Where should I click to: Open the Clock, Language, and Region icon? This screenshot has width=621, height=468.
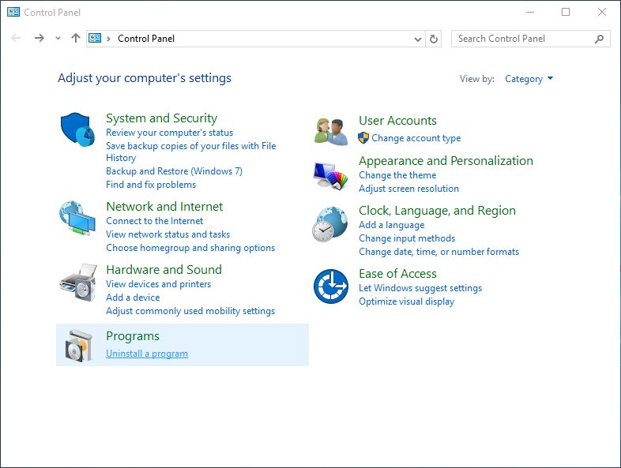pyautogui.click(x=330, y=224)
